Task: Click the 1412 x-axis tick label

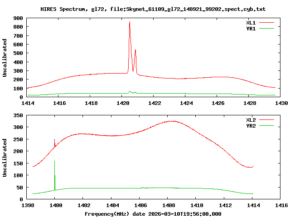Action: pos(225,205)
